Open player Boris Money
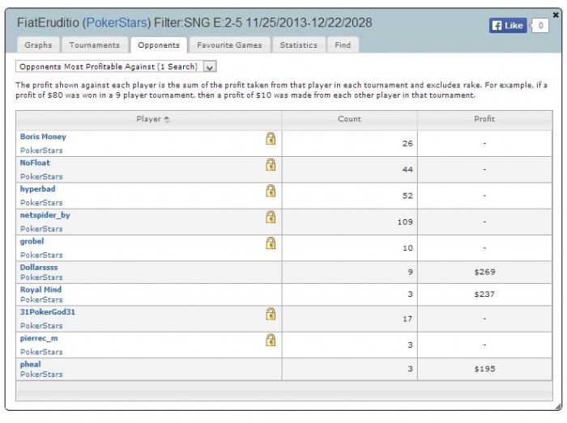This screenshot has height=423, width=567. point(43,137)
